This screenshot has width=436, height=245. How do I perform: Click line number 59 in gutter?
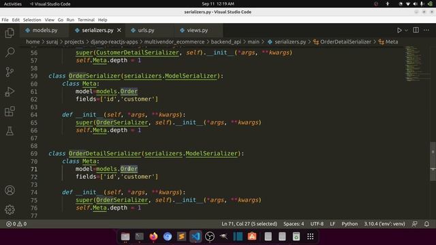[x=34, y=76]
